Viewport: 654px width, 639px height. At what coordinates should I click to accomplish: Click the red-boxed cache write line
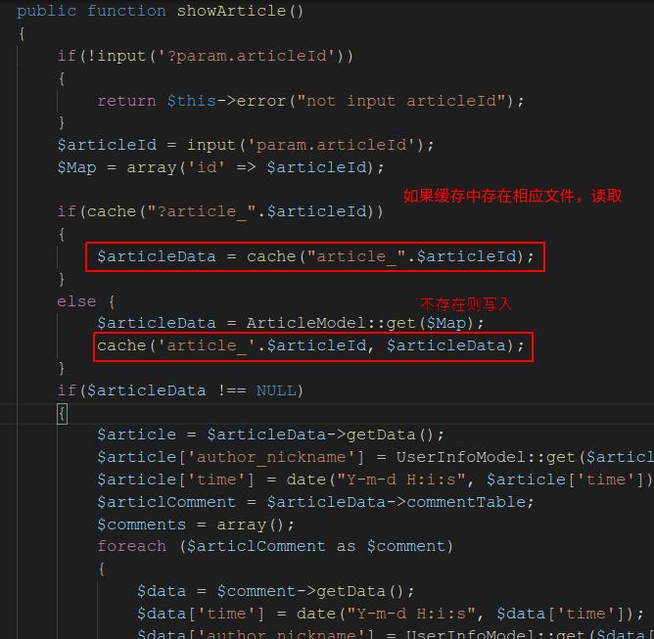click(313, 346)
